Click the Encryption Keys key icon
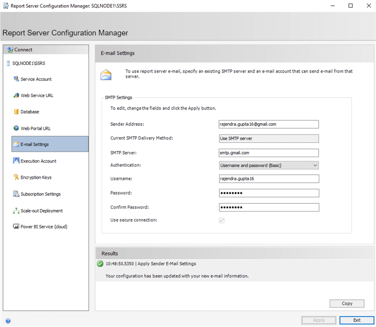376x327 pixels. (x=17, y=177)
